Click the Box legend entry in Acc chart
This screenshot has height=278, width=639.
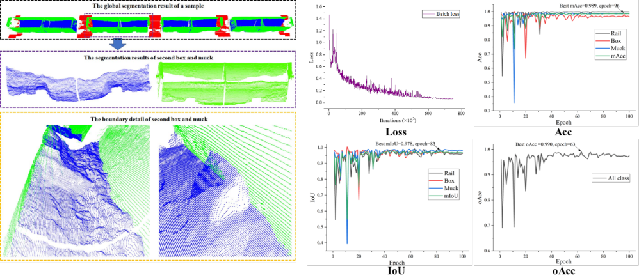pos(616,42)
